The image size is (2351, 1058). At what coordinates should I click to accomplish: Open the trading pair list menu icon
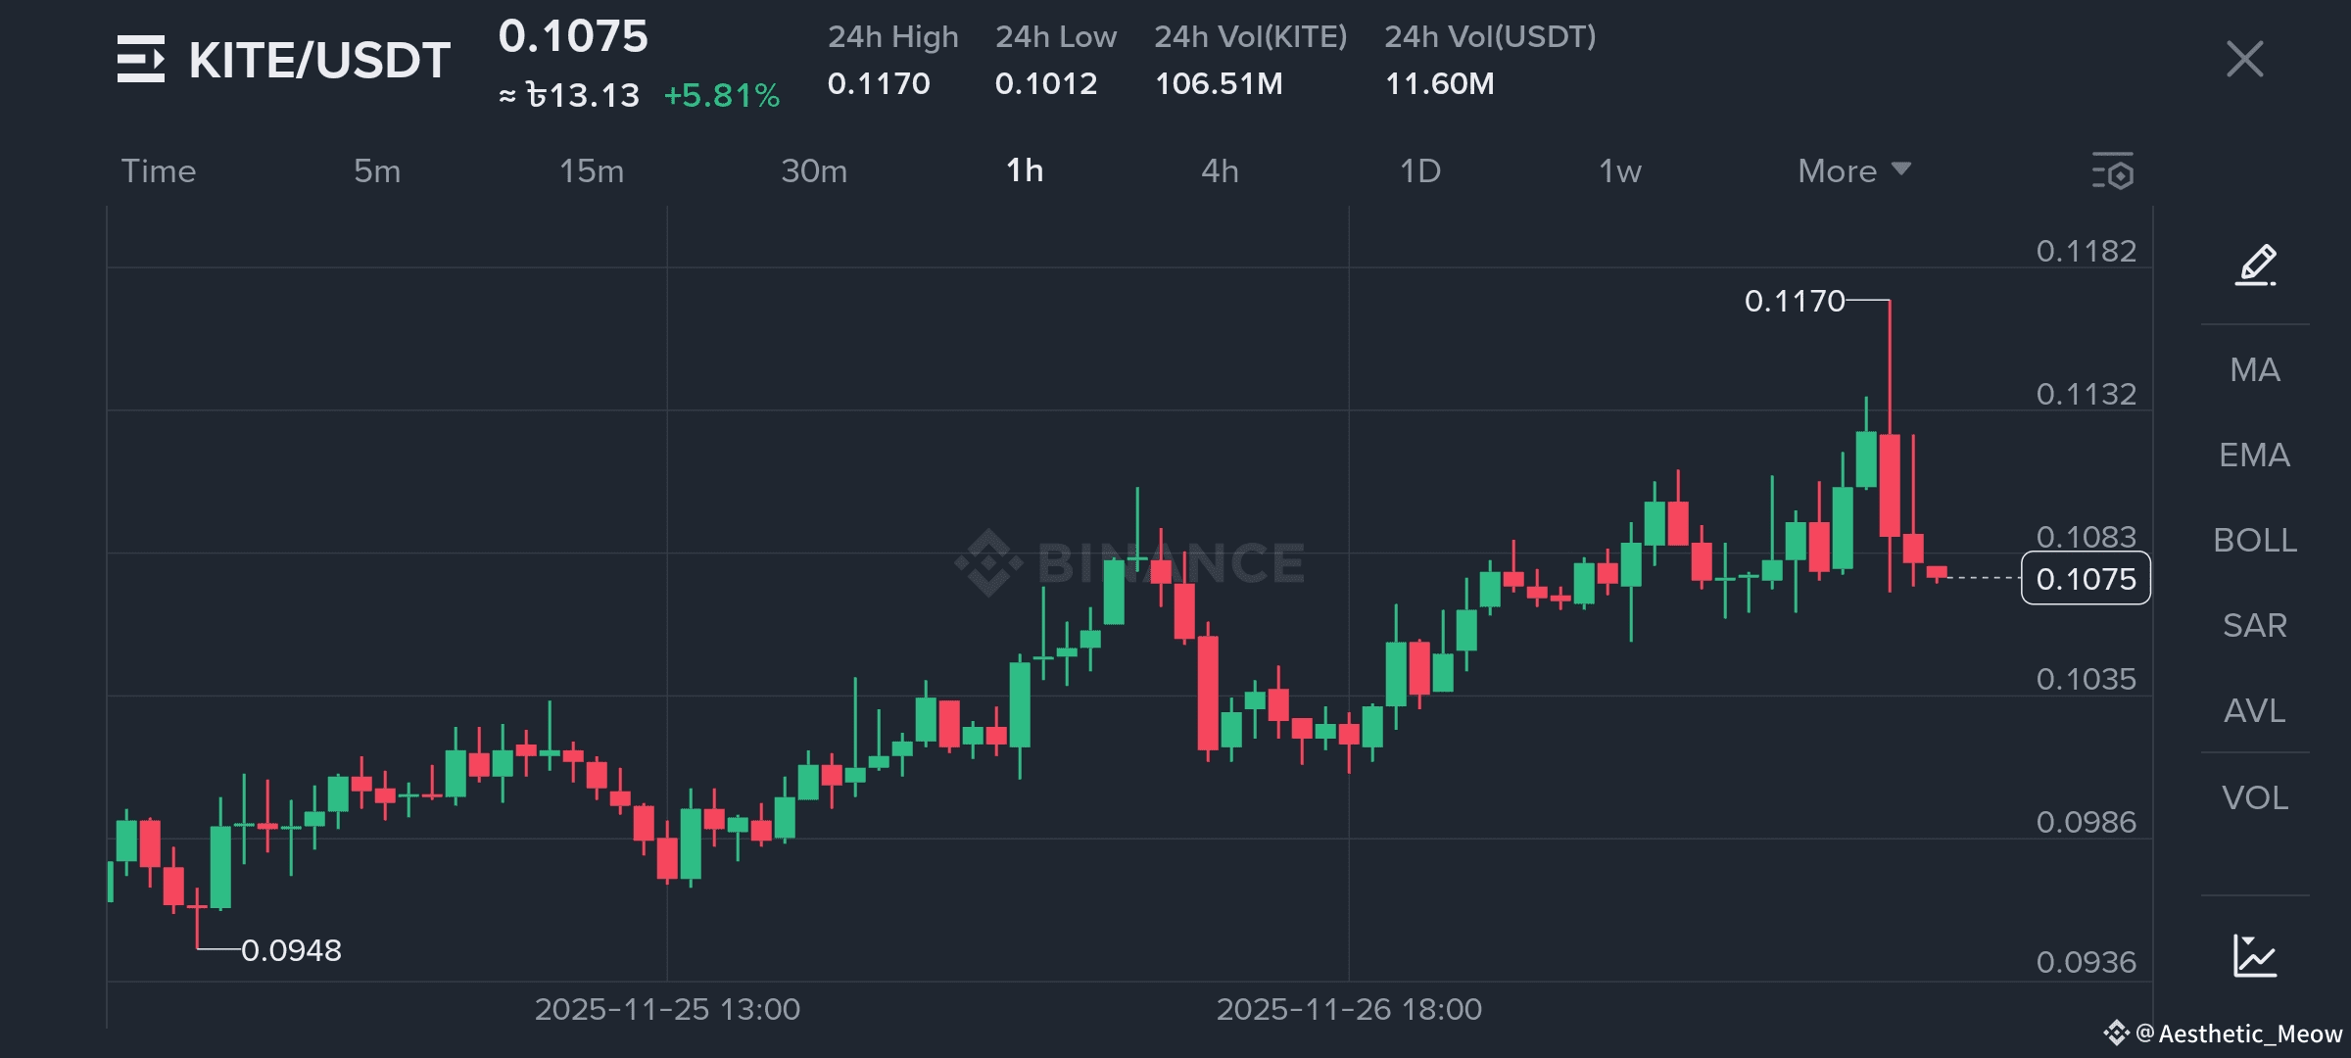point(140,59)
